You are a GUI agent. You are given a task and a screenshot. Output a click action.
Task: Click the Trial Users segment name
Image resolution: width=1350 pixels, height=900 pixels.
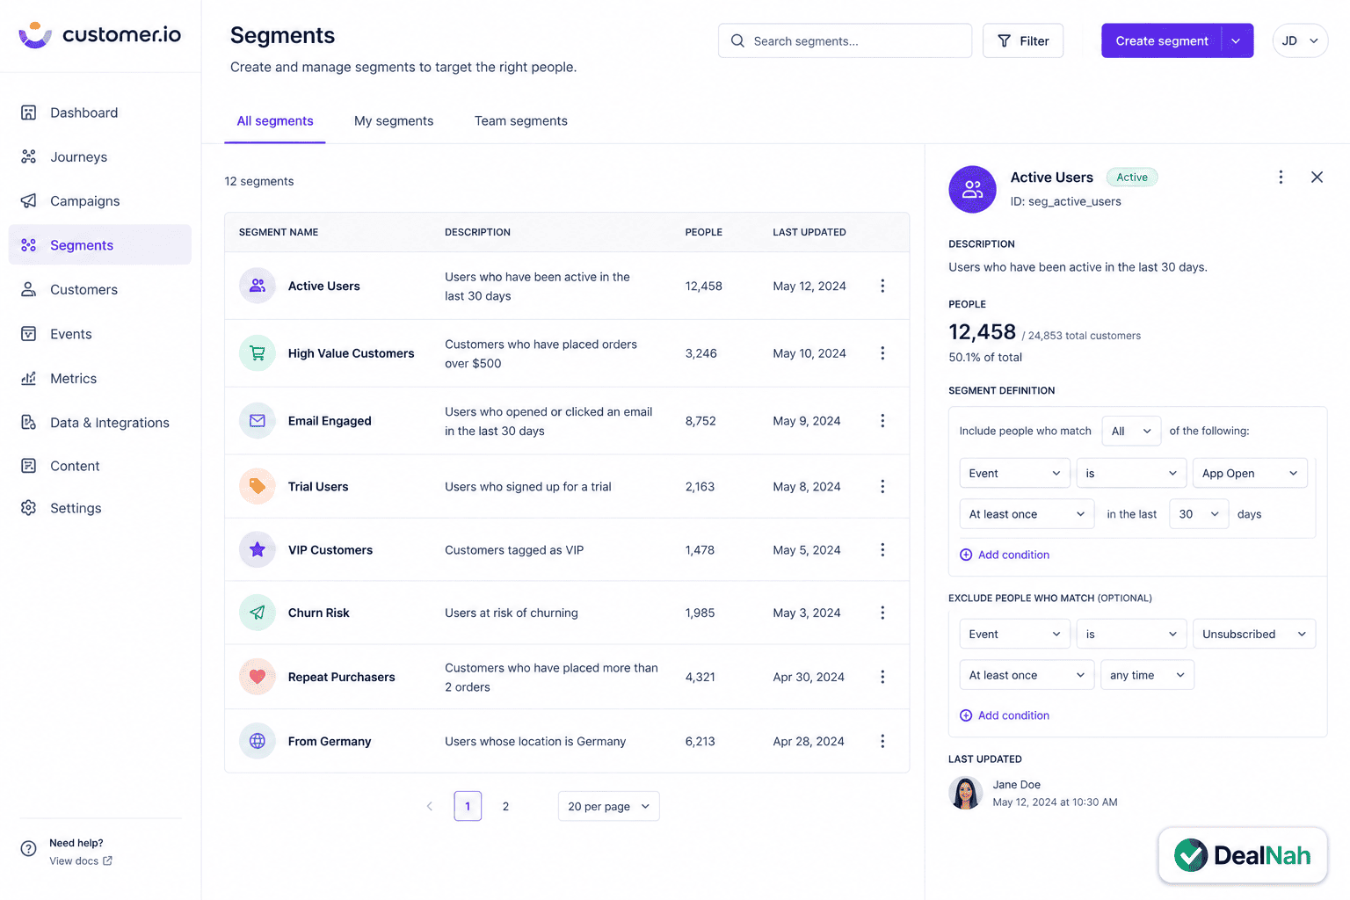[318, 486]
